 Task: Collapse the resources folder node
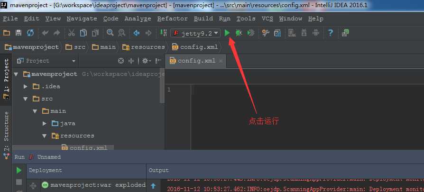pos(45,136)
